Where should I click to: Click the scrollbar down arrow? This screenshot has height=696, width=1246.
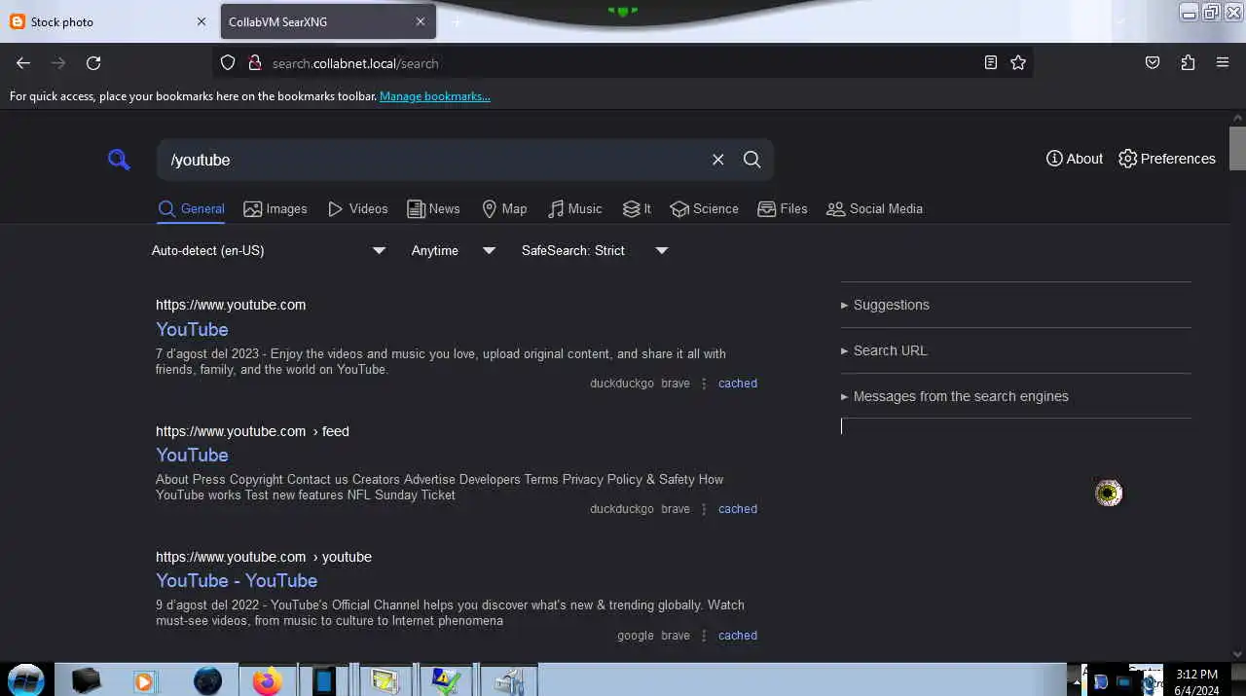1237,654
